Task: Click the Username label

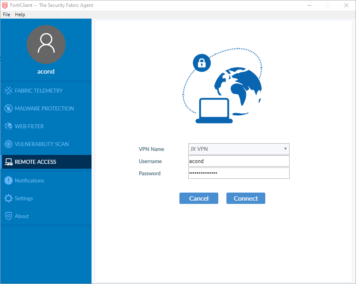Action: (x=150, y=161)
